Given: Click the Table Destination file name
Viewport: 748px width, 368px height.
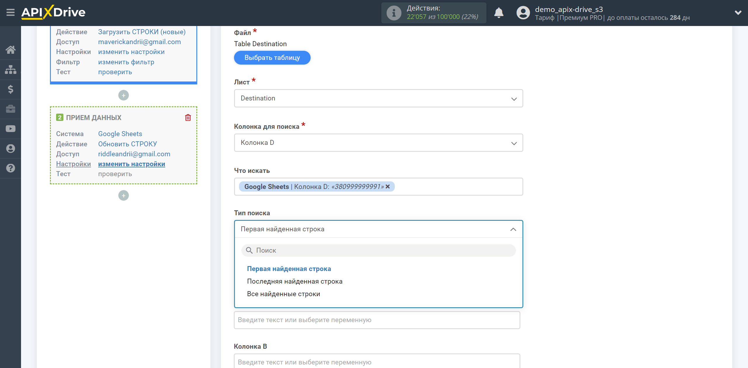Looking at the screenshot, I should [x=260, y=44].
